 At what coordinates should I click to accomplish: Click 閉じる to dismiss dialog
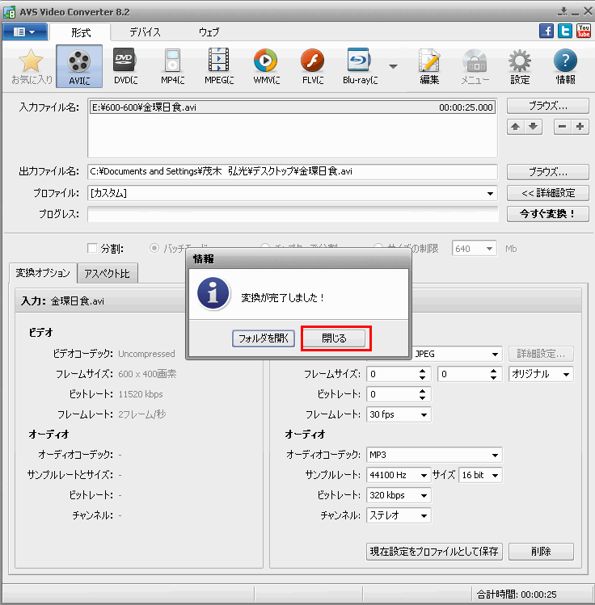tap(335, 338)
